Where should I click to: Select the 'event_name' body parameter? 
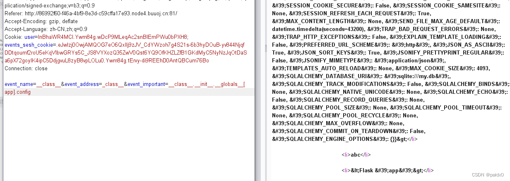(19, 84)
